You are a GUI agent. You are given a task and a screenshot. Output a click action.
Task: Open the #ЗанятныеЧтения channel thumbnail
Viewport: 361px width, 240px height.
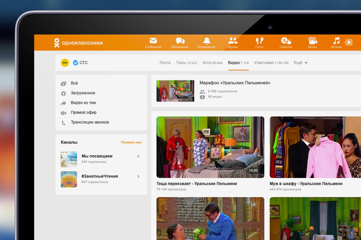(69, 179)
